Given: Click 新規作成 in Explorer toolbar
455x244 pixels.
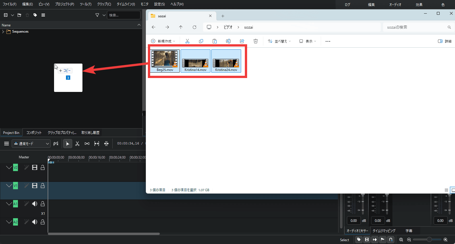Looking at the screenshot, I should click(x=163, y=41).
